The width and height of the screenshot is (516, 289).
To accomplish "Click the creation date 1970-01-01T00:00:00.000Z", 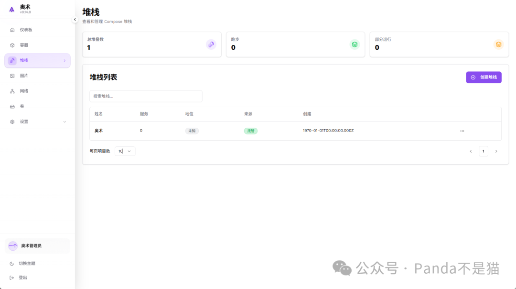I will coord(328,131).
